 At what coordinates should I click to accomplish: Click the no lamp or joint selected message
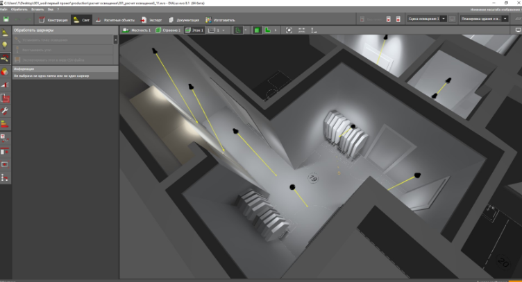click(x=51, y=76)
